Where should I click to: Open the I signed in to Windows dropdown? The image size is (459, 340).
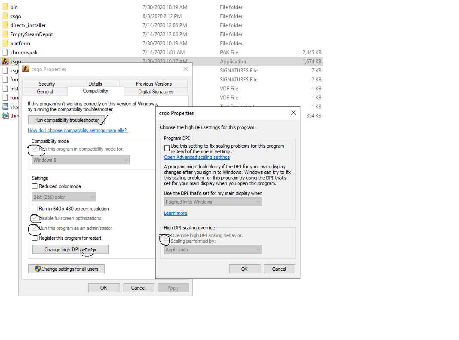coord(213,202)
